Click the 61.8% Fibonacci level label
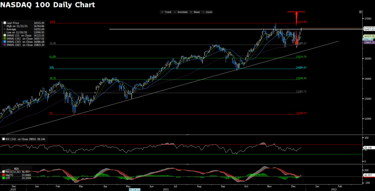Screen dimensions: 375x191 click(x=52, y=57)
